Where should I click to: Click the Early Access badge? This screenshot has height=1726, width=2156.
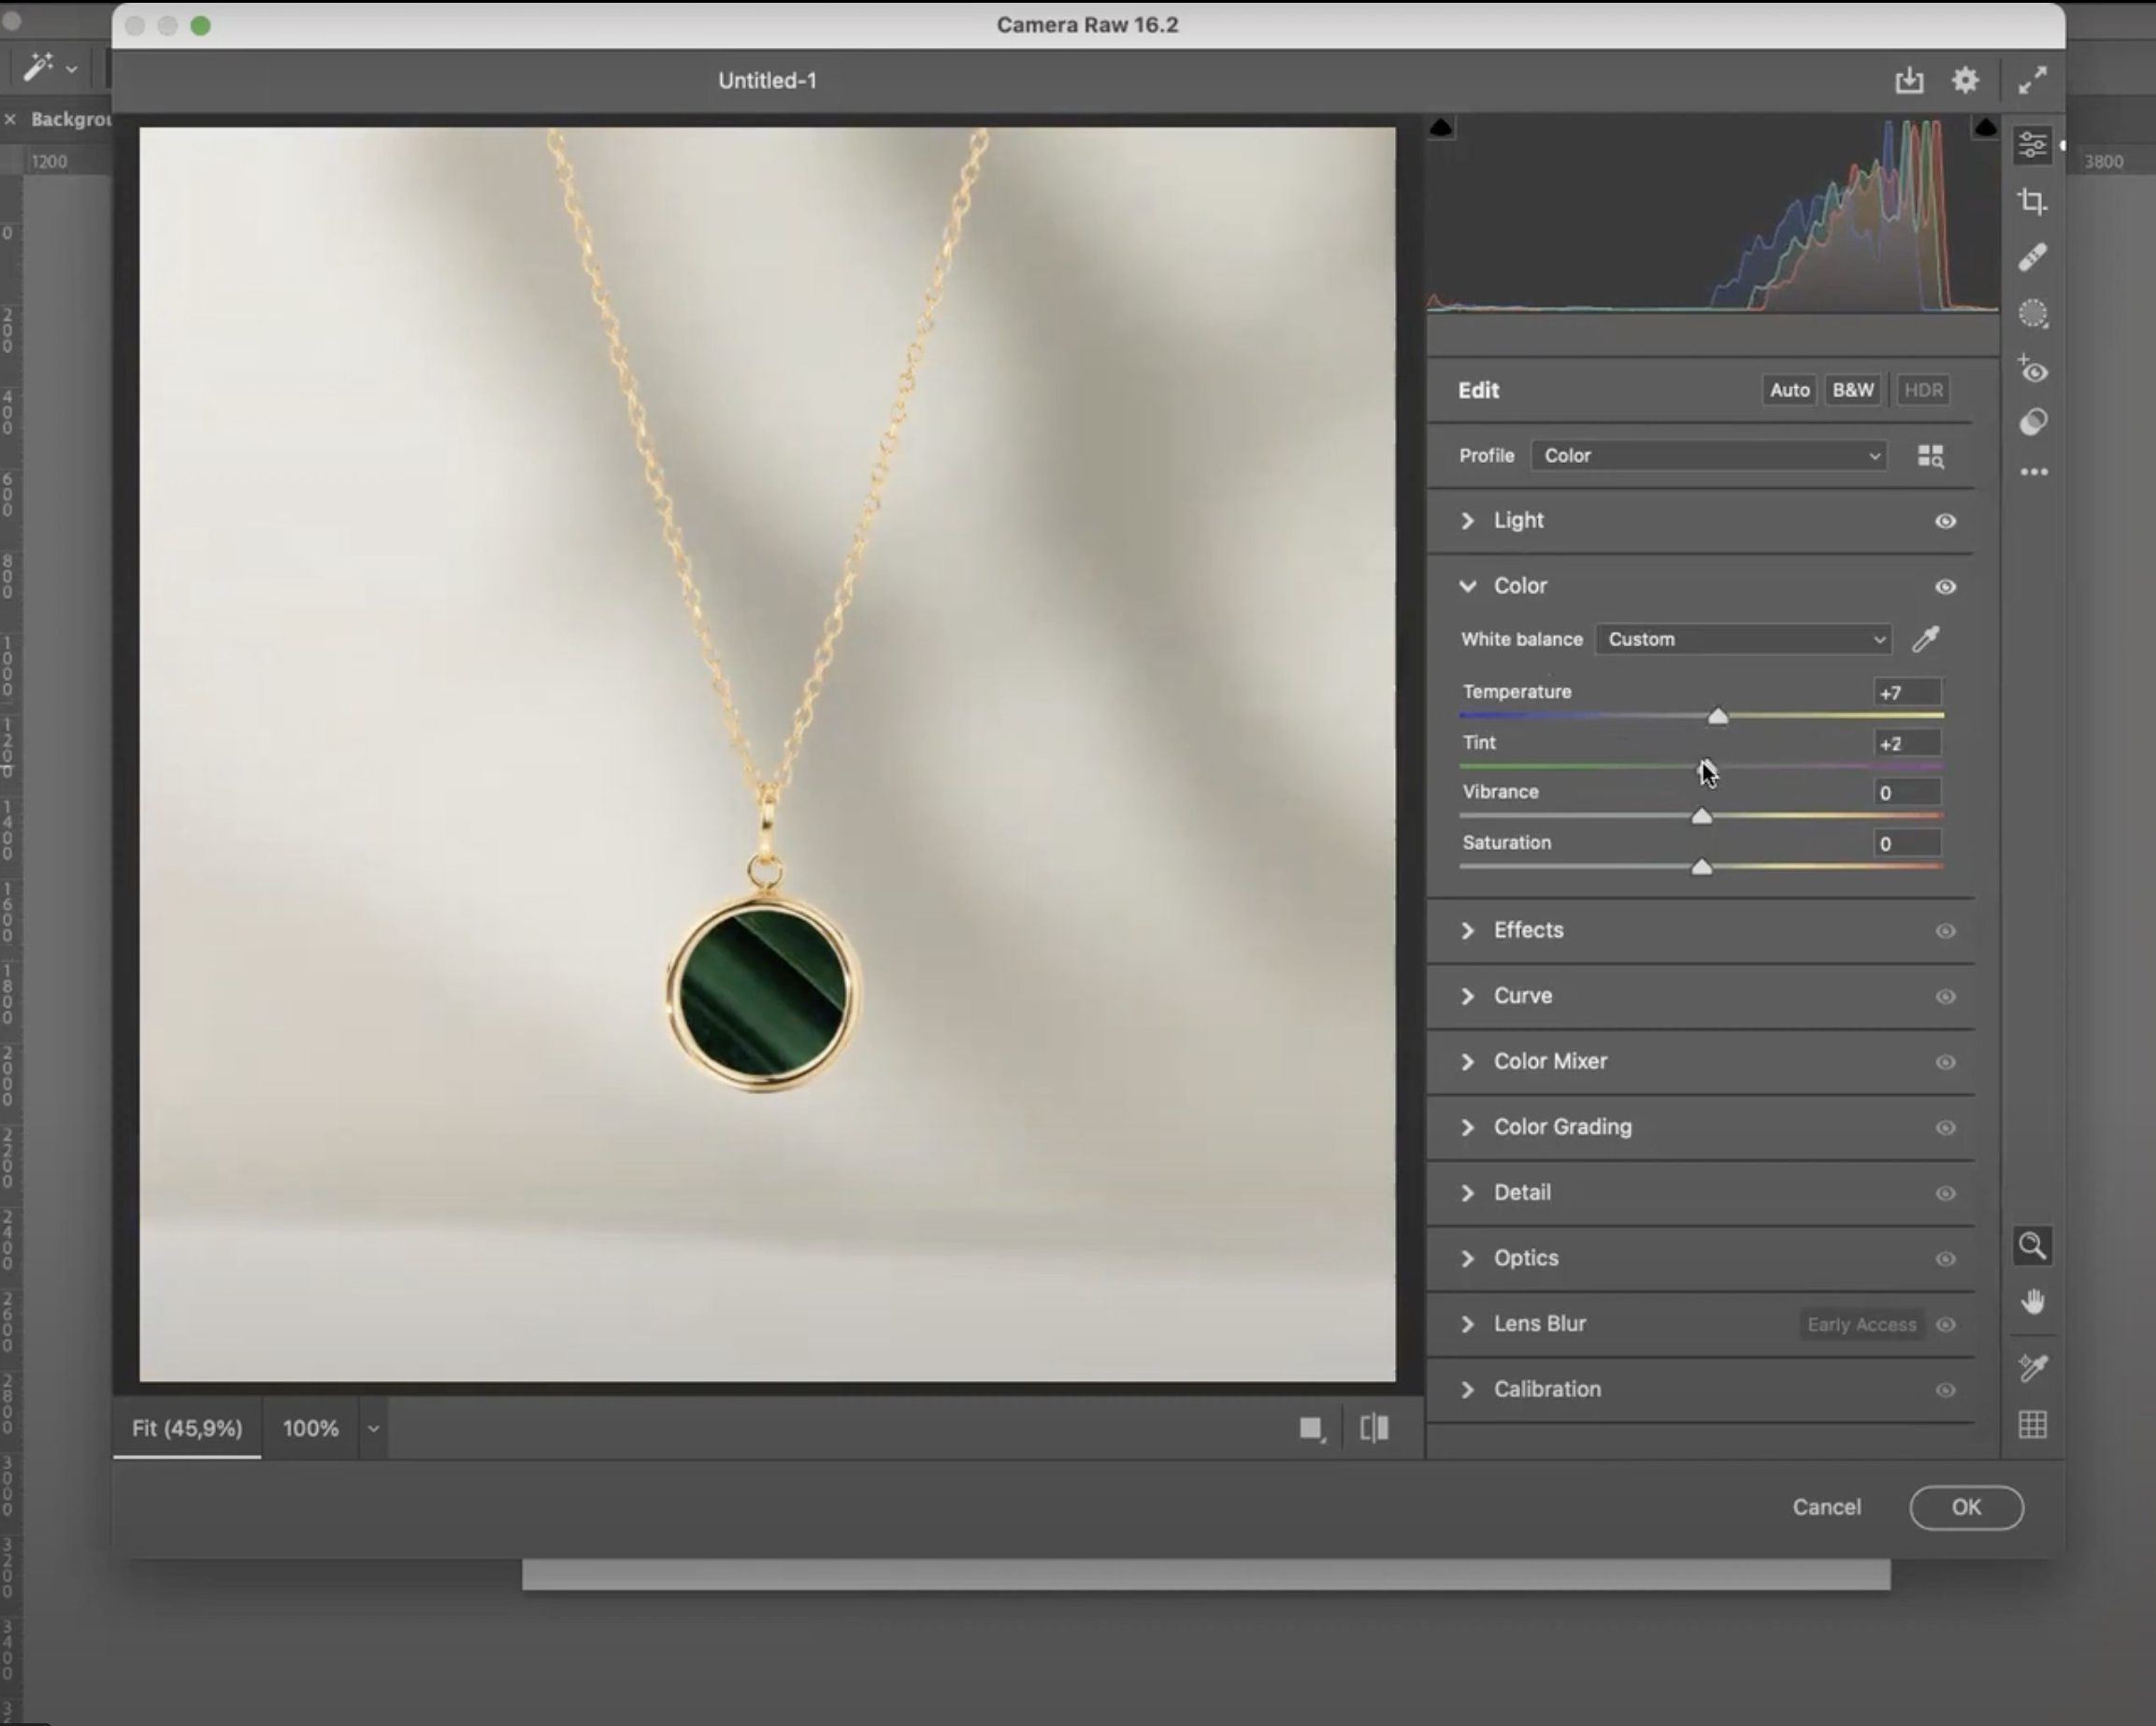(1861, 1325)
